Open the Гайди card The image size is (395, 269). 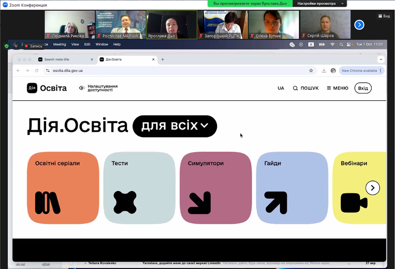(x=292, y=188)
